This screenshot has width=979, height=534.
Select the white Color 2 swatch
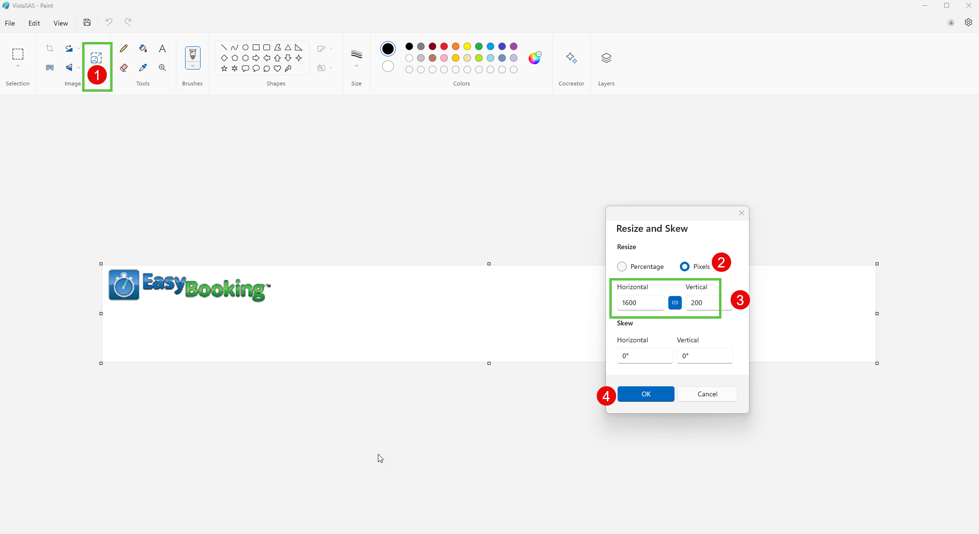pyautogui.click(x=388, y=66)
